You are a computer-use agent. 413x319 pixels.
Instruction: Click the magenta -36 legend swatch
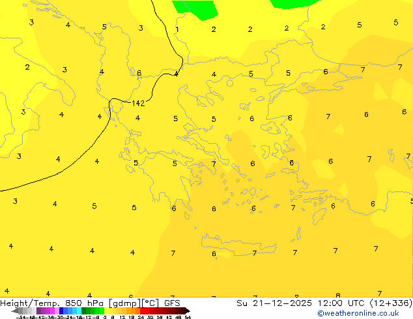pyautogui.click(x=52, y=311)
